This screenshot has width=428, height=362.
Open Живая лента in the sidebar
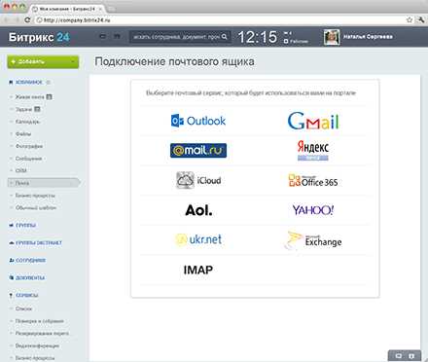(29, 97)
